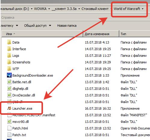Screen dimensions: 150x140
Task: Open the library toolbar dropdown arrow
Action: click(x=17, y=26)
